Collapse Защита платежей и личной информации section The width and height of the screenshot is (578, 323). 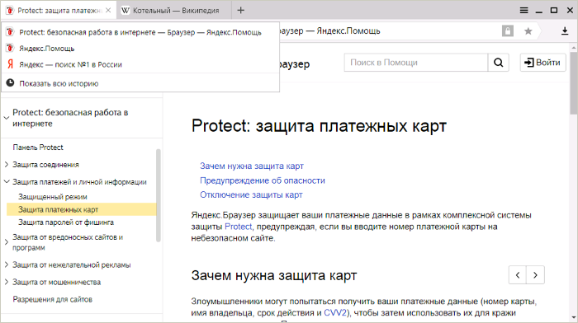7,182
